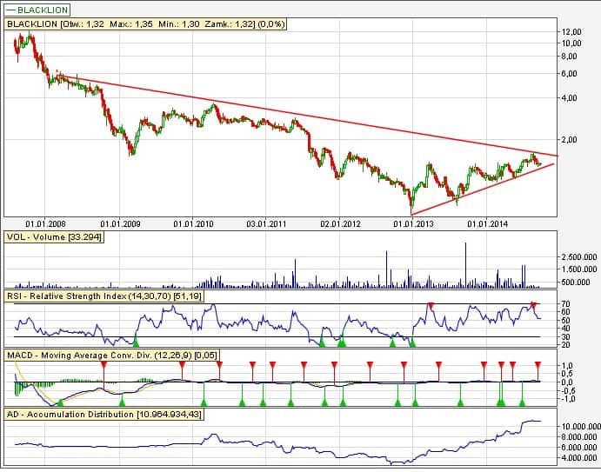601x472 pixels.
Task: Click the BLACKLION price header with Otw. values
Action: [x=130, y=25]
